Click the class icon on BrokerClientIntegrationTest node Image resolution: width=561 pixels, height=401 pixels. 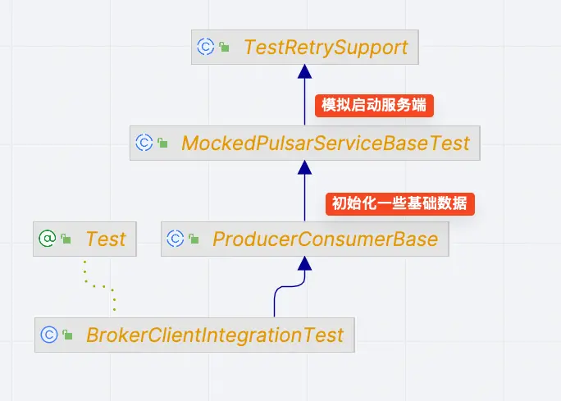click(48, 335)
